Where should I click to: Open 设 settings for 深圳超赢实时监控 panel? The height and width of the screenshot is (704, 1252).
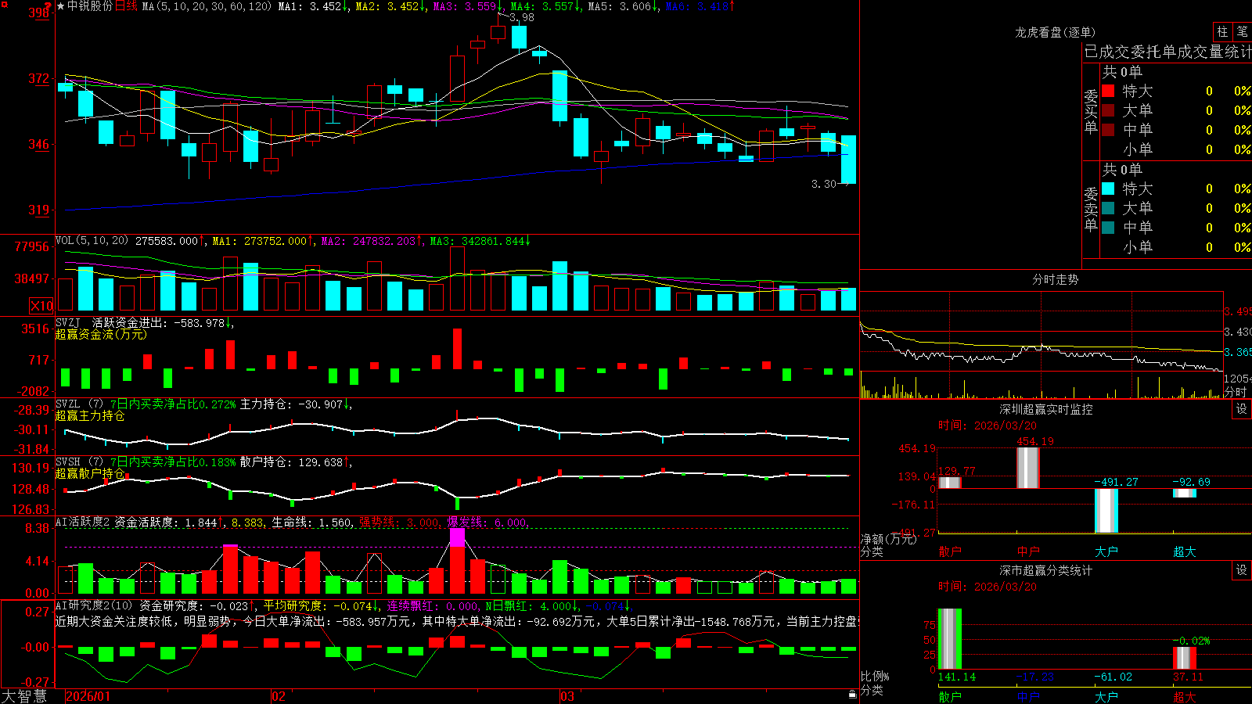(1242, 409)
